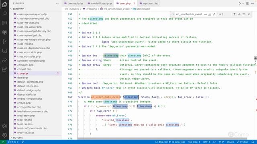This screenshot has width=257, height=144.
Task: Expand the replace row in find widget
Action: 173,14
